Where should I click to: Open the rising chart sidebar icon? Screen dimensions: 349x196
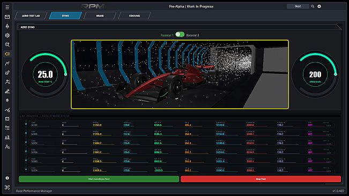pyautogui.click(x=7, y=91)
